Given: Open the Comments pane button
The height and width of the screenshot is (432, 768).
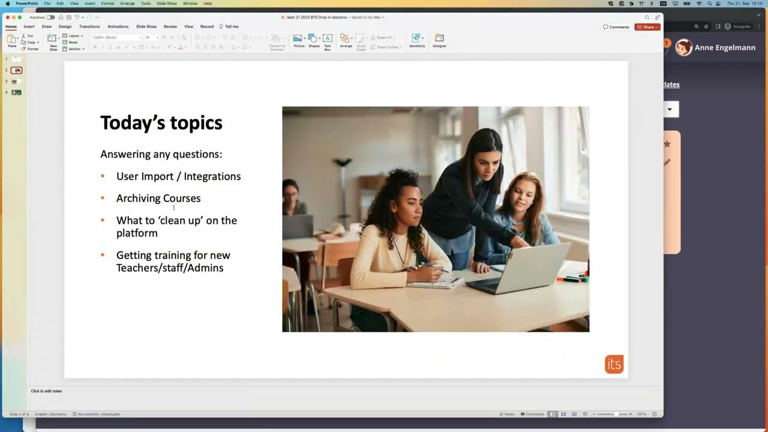Looking at the screenshot, I should coord(616,27).
